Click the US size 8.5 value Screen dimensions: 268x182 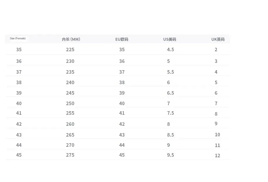(170, 135)
